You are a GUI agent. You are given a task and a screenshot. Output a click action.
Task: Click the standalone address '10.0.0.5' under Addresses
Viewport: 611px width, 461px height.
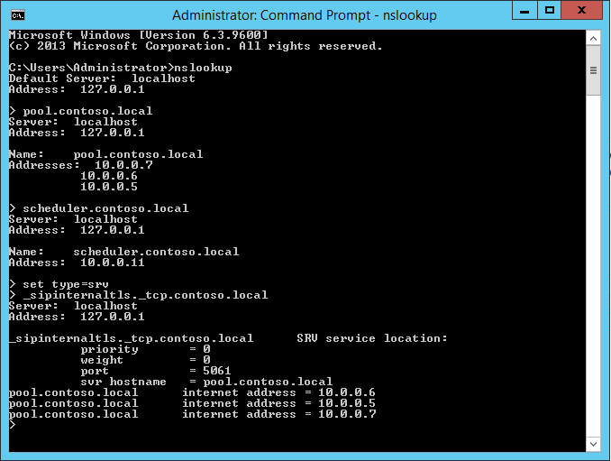109,187
